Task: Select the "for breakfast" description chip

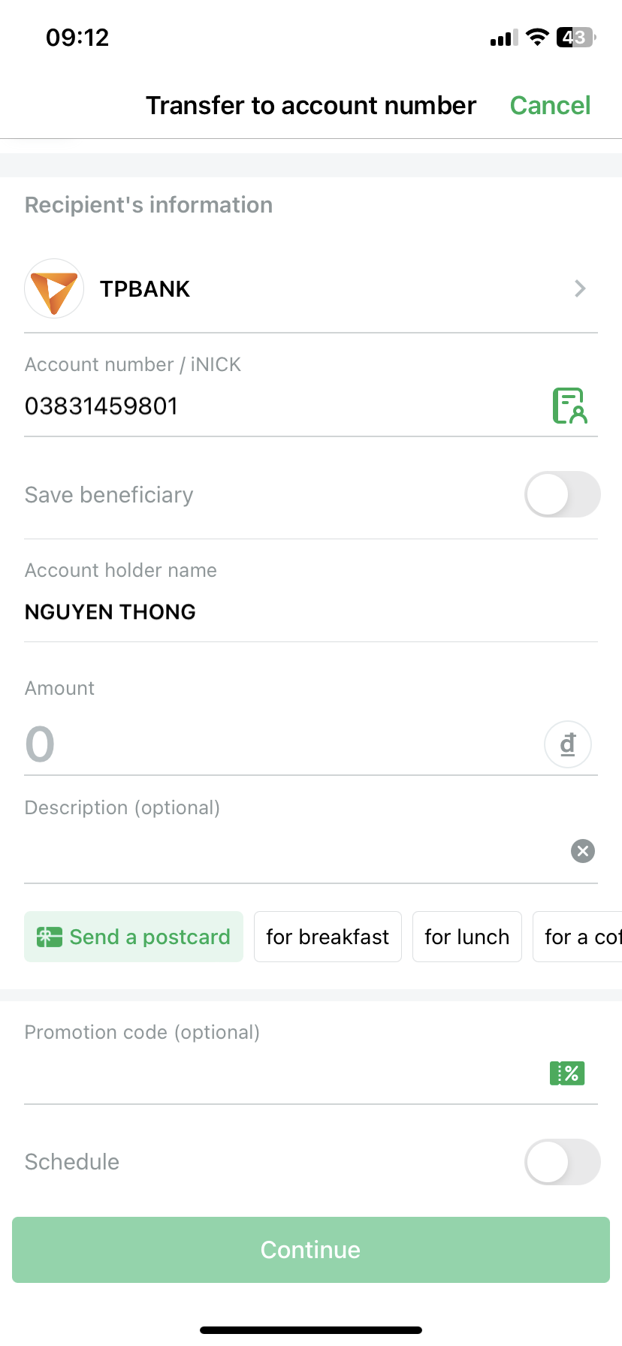Action: tap(328, 937)
